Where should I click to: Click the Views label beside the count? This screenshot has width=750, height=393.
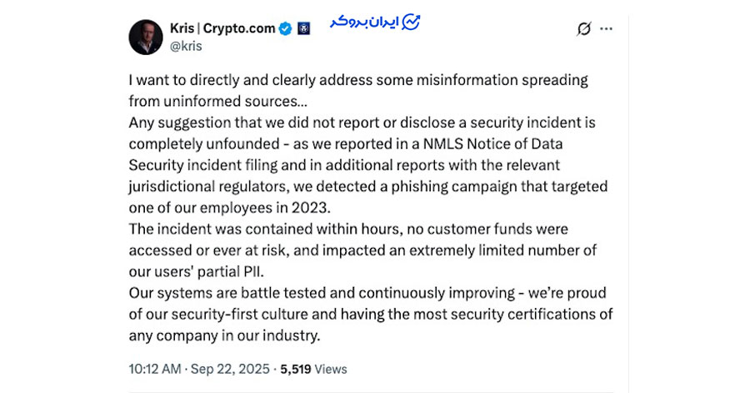(x=332, y=369)
